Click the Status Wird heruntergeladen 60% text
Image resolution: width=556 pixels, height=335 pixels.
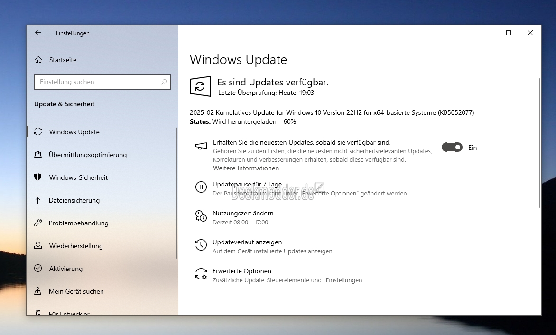point(243,121)
